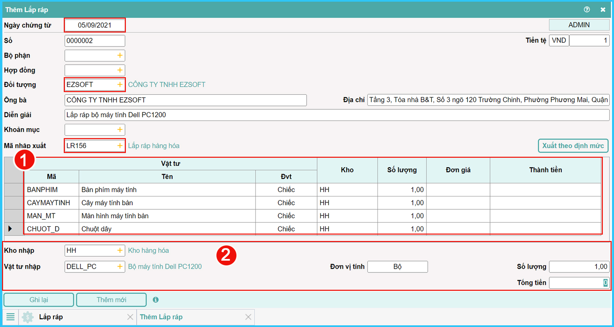
Task: Click Xuất theo định mức button
Action: coord(573,146)
